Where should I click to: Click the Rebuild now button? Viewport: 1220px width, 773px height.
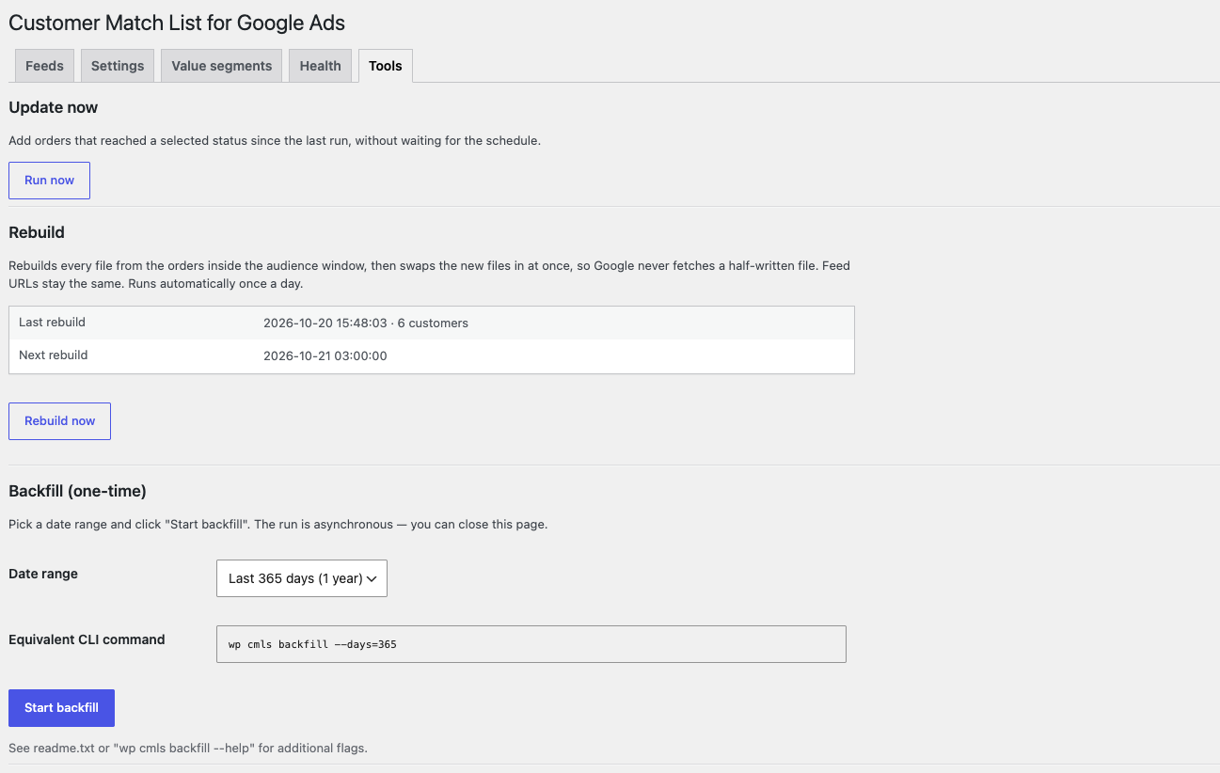point(59,421)
